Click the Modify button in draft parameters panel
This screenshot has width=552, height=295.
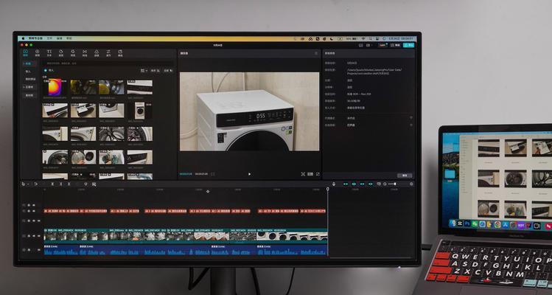pos(405,176)
